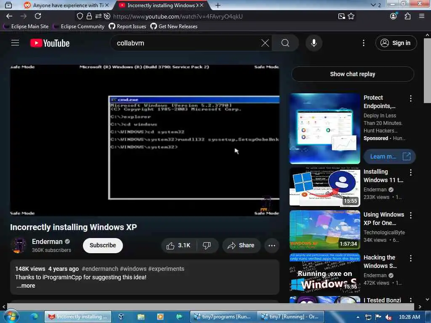Viewport: 431px width, 323px height.
Task: Reload the current YouTube page
Action: (x=38, y=16)
